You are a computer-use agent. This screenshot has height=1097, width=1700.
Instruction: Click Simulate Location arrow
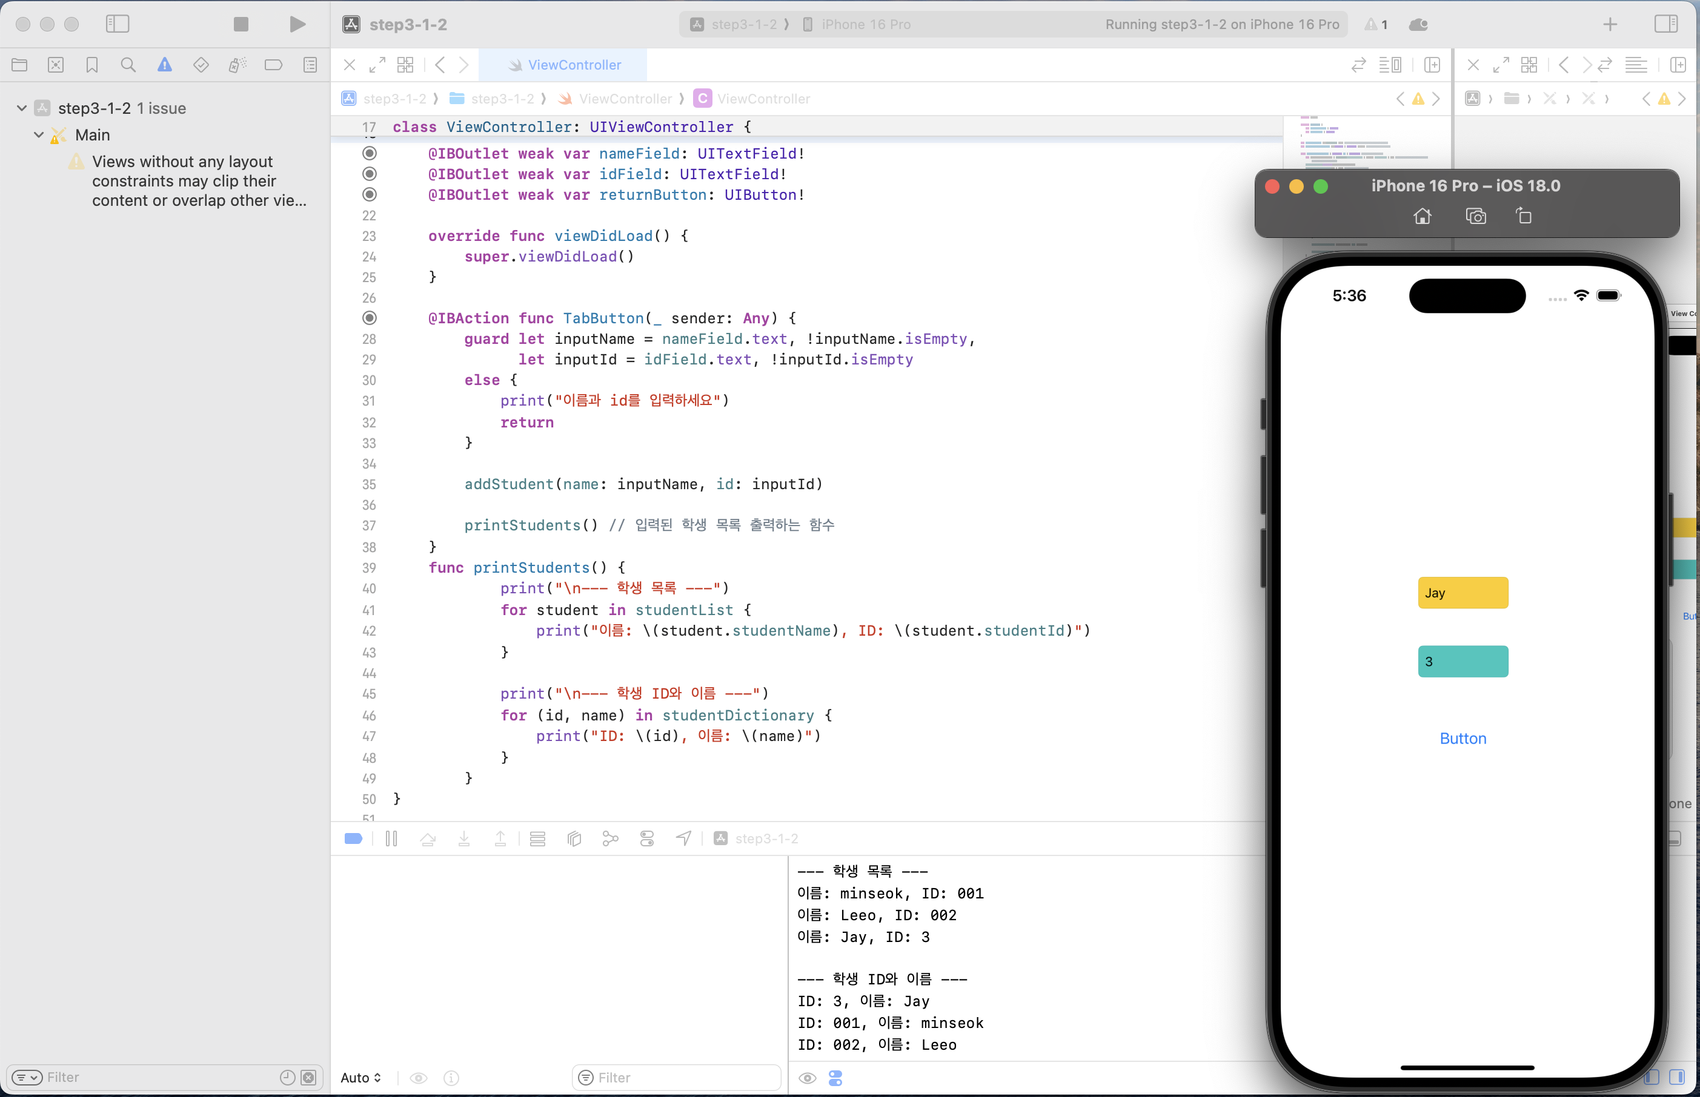click(683, 838)
